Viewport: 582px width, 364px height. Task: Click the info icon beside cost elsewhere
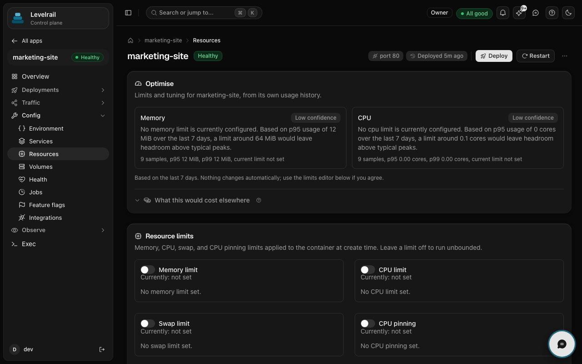point(259,200)
